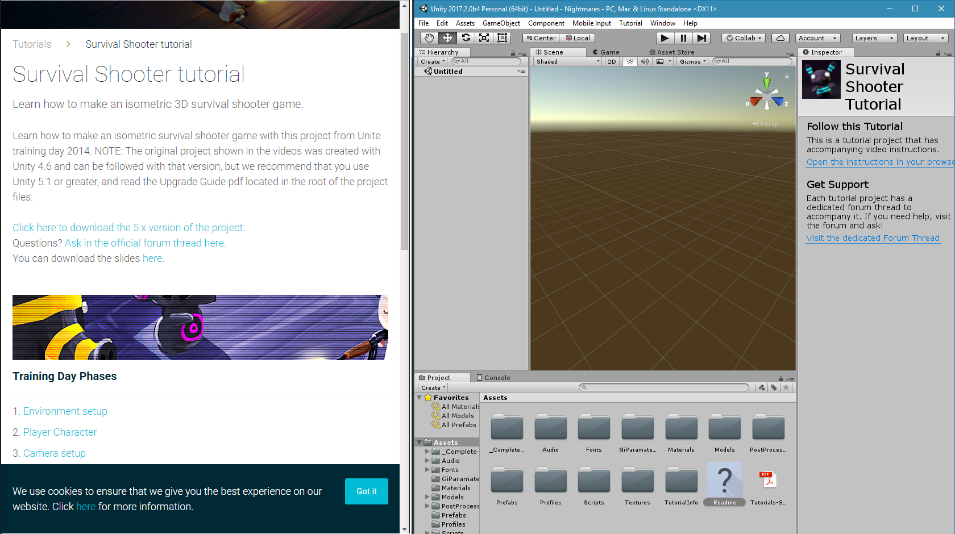955x534 pixels.
Task: Select the Scale tool in Unity toolbar
Action: pyautogui.click(x=484, y=38)
